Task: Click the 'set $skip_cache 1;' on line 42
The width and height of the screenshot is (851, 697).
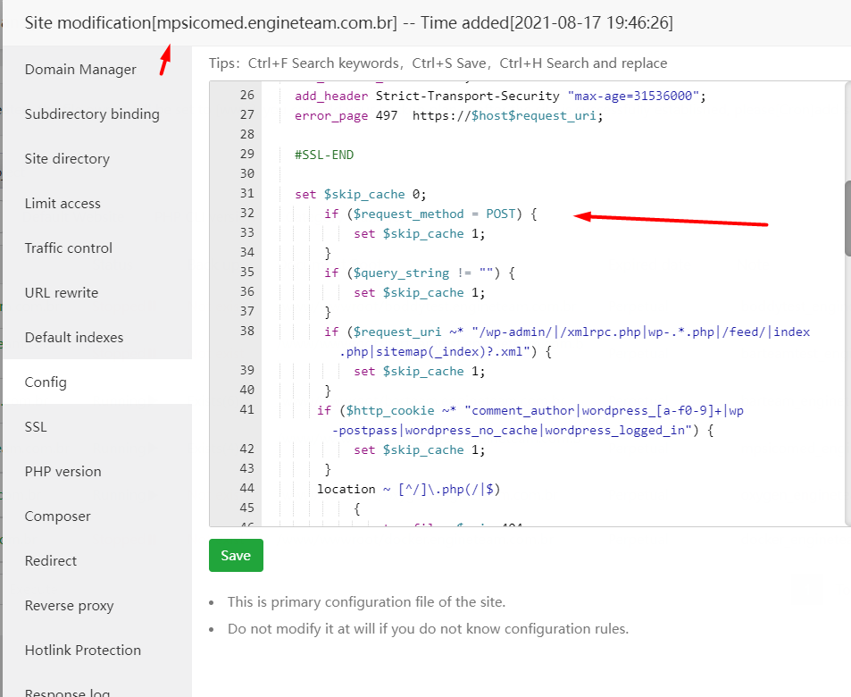Action: click(419, 449)
